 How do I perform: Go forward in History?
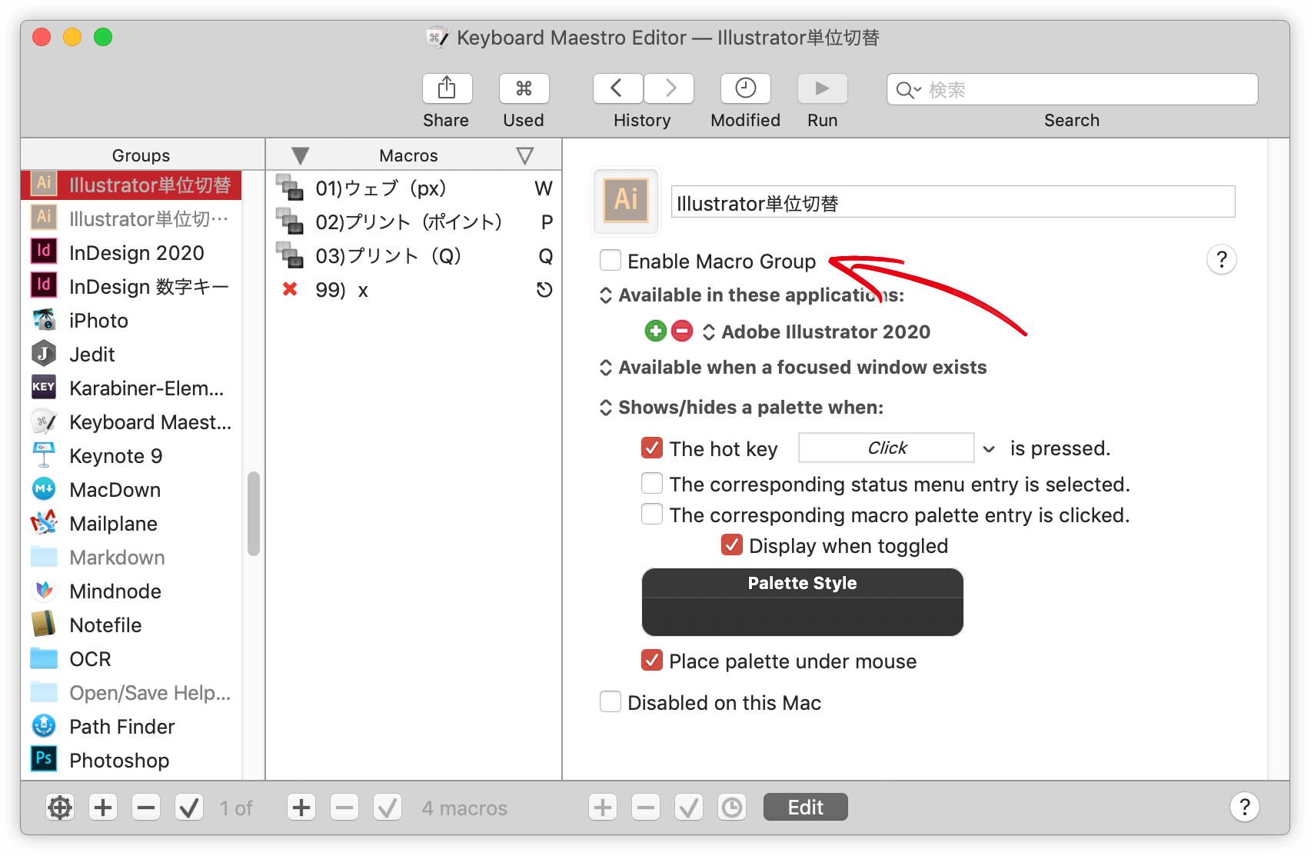point(669,88)
